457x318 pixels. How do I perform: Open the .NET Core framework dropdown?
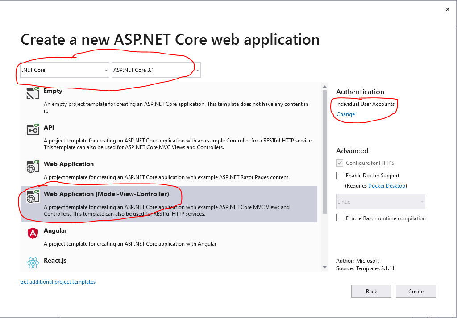point(65,70)
